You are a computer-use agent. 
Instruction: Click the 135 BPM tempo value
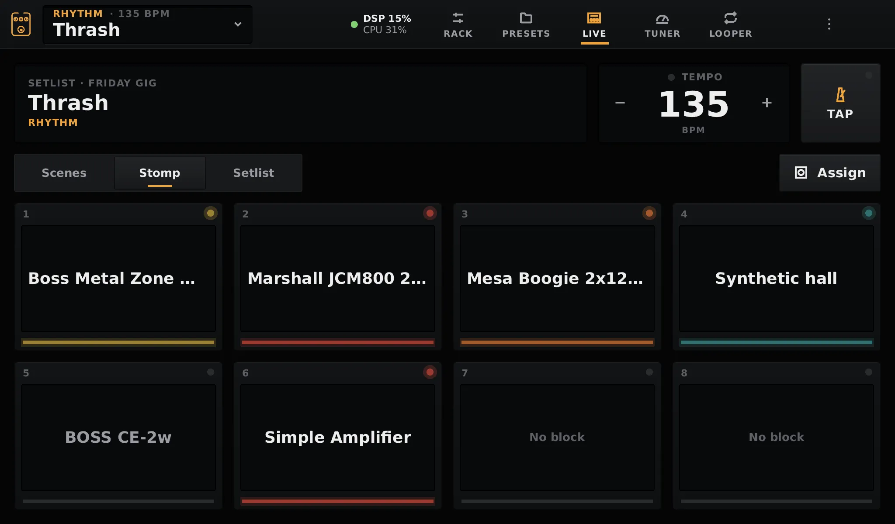694,104
